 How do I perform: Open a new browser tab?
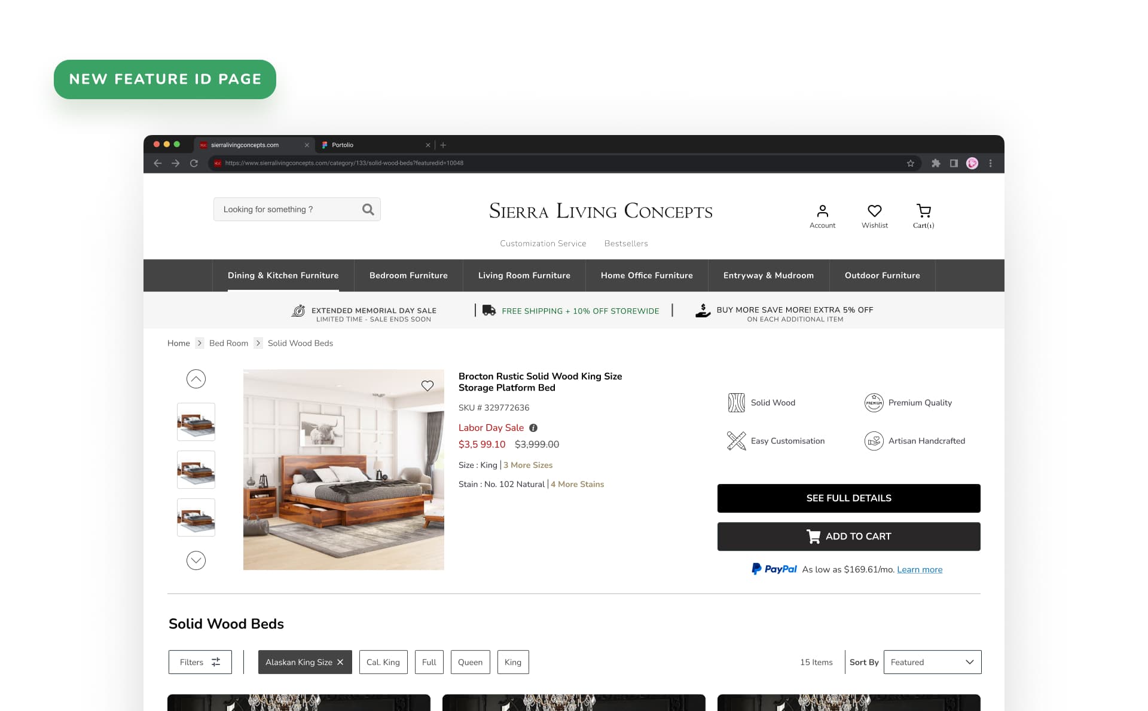pyautogui.click(x=443, y=145)
